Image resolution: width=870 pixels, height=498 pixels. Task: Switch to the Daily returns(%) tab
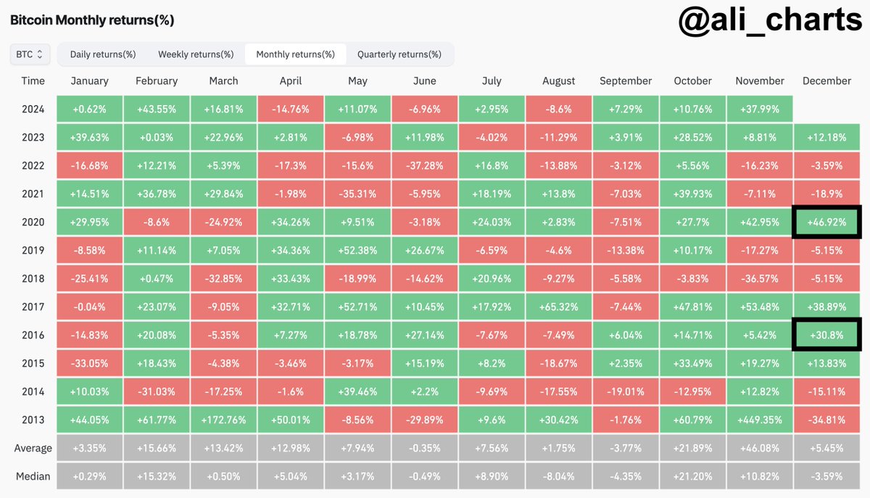[x=103, y=54]
